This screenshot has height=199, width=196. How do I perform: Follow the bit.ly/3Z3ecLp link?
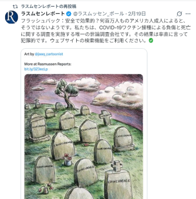(36, 69)
